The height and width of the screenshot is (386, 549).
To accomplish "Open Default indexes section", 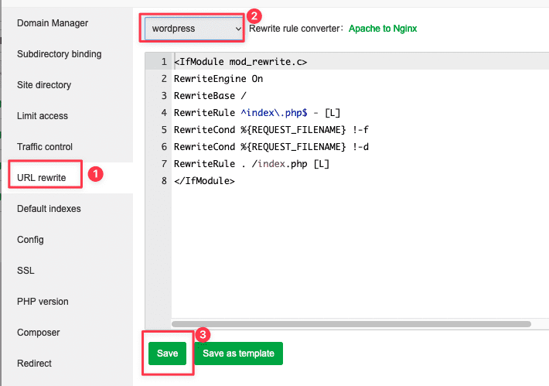I will pyautogui.click(x=49, y=209).
